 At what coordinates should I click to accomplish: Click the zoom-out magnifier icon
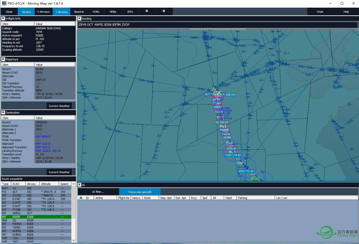point(164,11)
